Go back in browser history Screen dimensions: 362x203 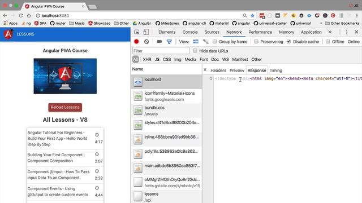click(x=5, y=15)
